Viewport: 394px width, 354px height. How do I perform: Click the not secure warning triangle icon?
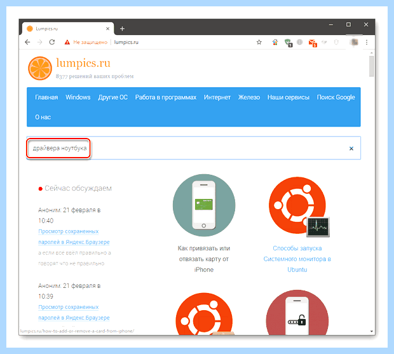pyautogui.click(x=67, y=42)
